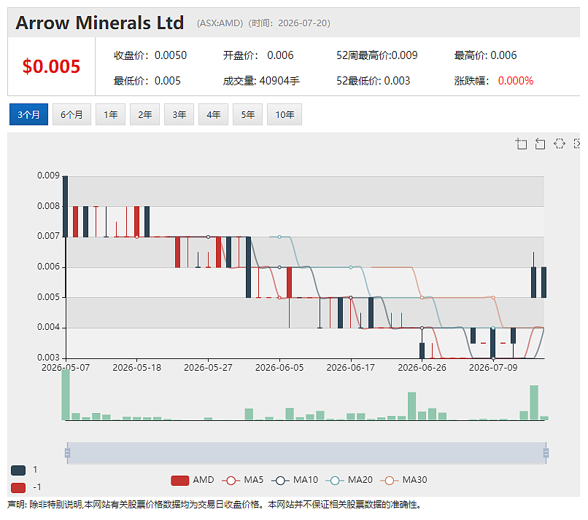Click the last dark candlestick near 0.006
The width and height of the screenshot is (588, 520).
point(543,283)
